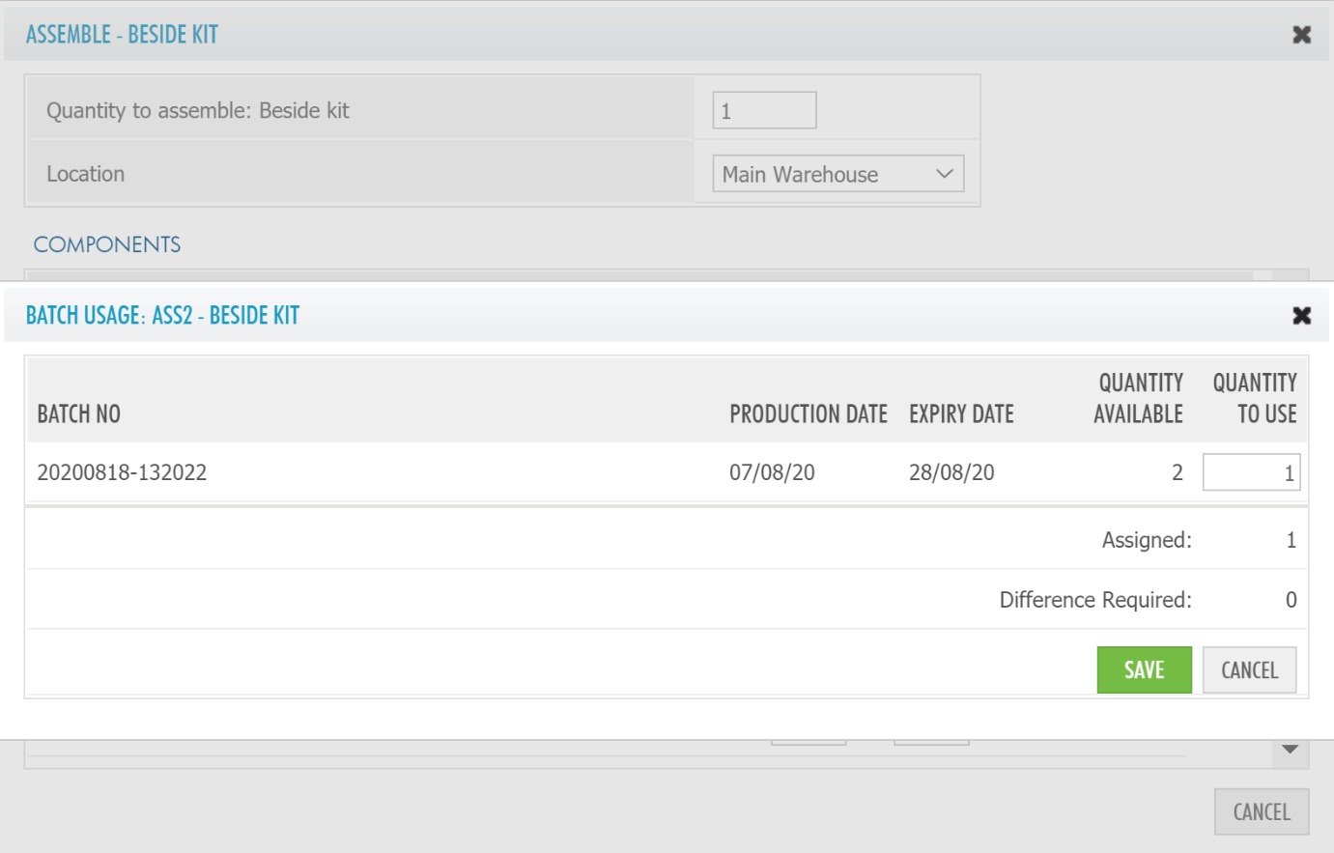Click the Difference Required label

point(1094,600)
